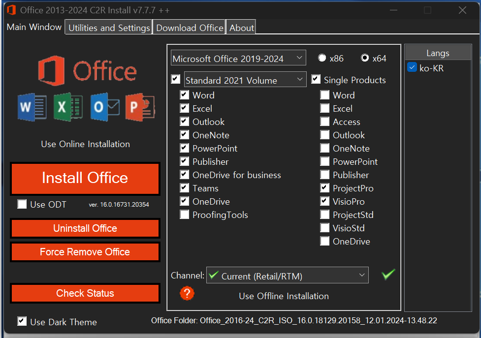Image resolution: width=481 pixels, height=338 pixels.
Task: Click the Uninstall Office button
Action: pyautogui.click(x=85, y=228)
